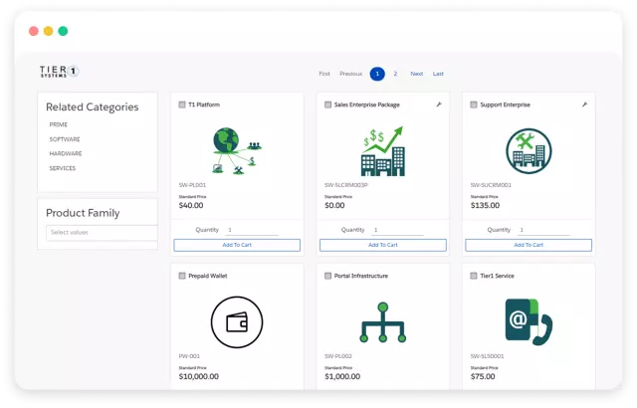Choose the HARDWARE category
The image size is (637, 408).
point(66,154)
